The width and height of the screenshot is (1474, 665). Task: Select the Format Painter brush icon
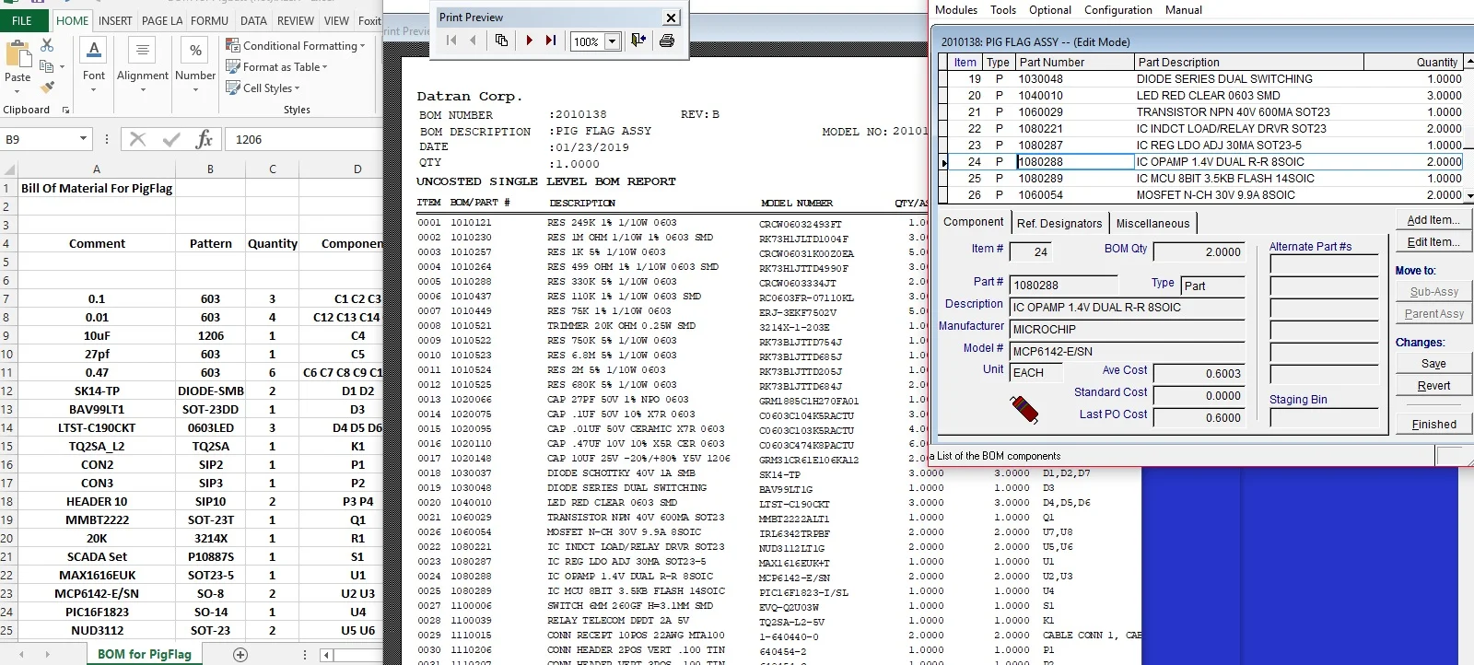click(x=47, y=87)
